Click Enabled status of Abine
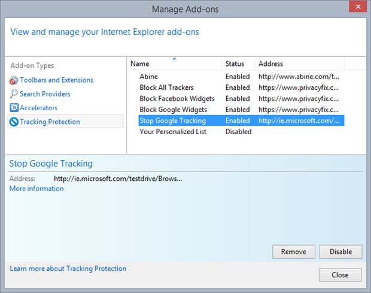Viewport: 371px width, 293px height. pyautogui.click(x=238, y=77)
